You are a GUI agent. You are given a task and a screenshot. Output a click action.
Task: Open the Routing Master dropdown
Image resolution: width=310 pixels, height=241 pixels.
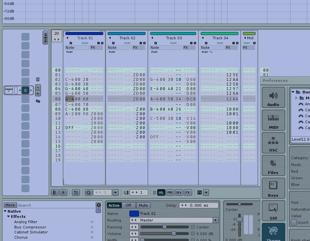[216, 220]
